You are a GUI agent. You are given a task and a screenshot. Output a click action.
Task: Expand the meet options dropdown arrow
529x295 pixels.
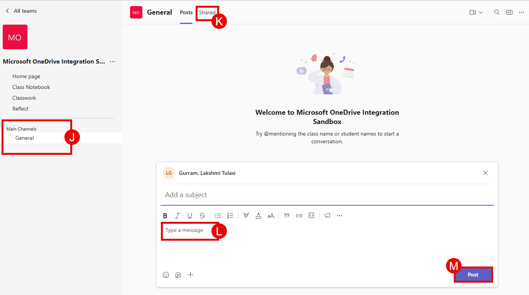(481, 12)
